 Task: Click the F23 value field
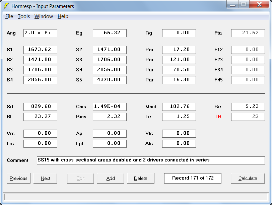tap(248, 60)
